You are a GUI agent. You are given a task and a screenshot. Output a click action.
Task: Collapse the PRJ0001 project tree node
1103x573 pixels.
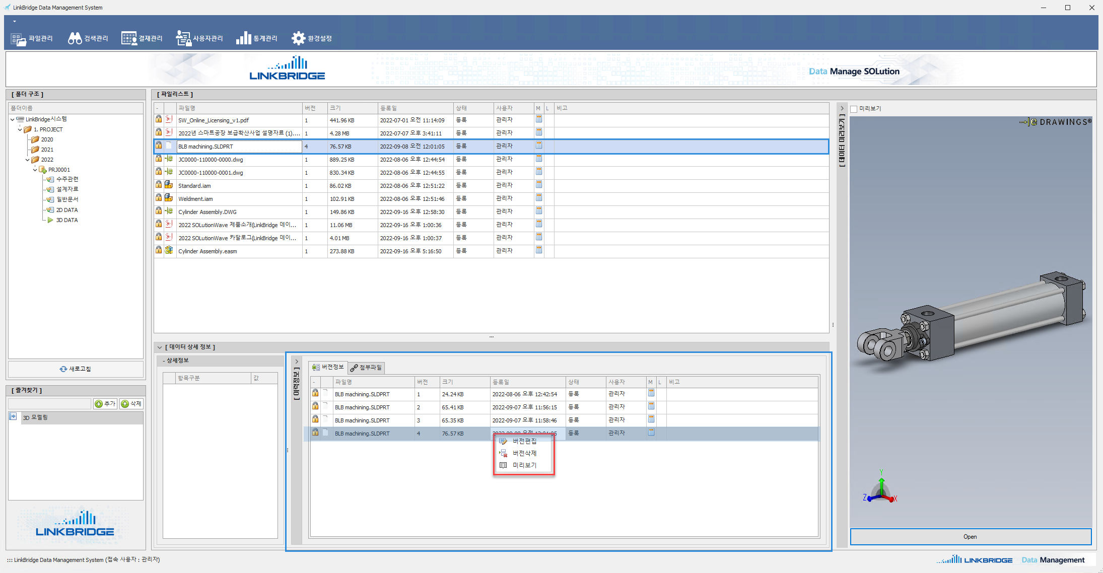click(x=35, y=170)
